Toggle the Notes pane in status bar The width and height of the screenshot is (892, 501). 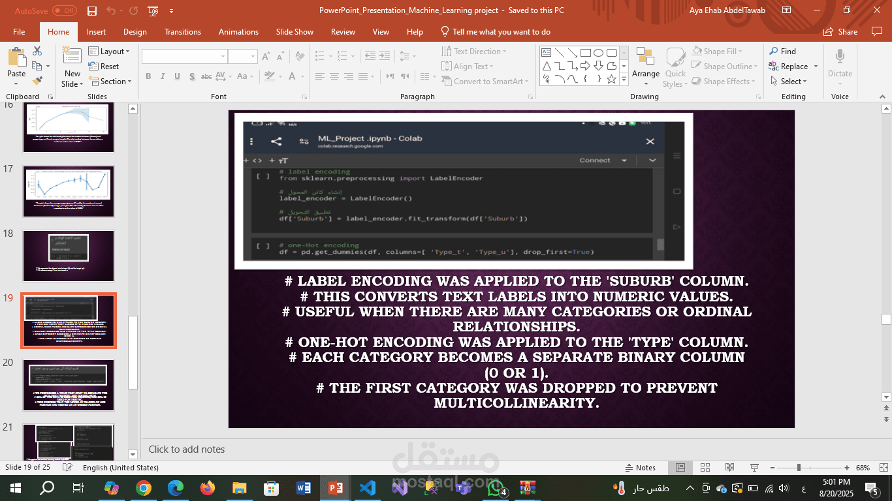click(641, 468)
